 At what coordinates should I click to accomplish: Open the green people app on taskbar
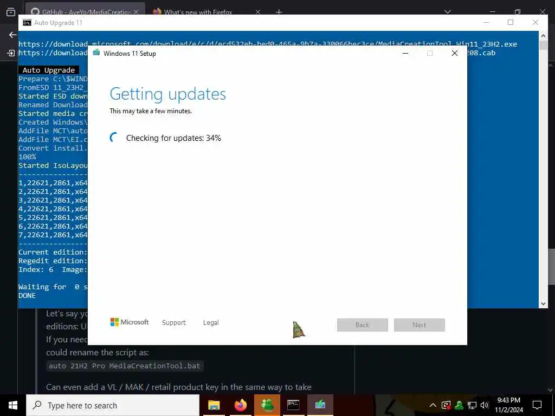pos(267,405)
